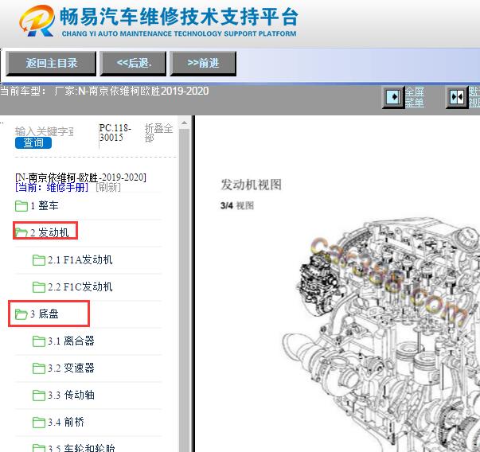Focus the keyword search input field
Viewport: 480px width, 452px height.
45,131
